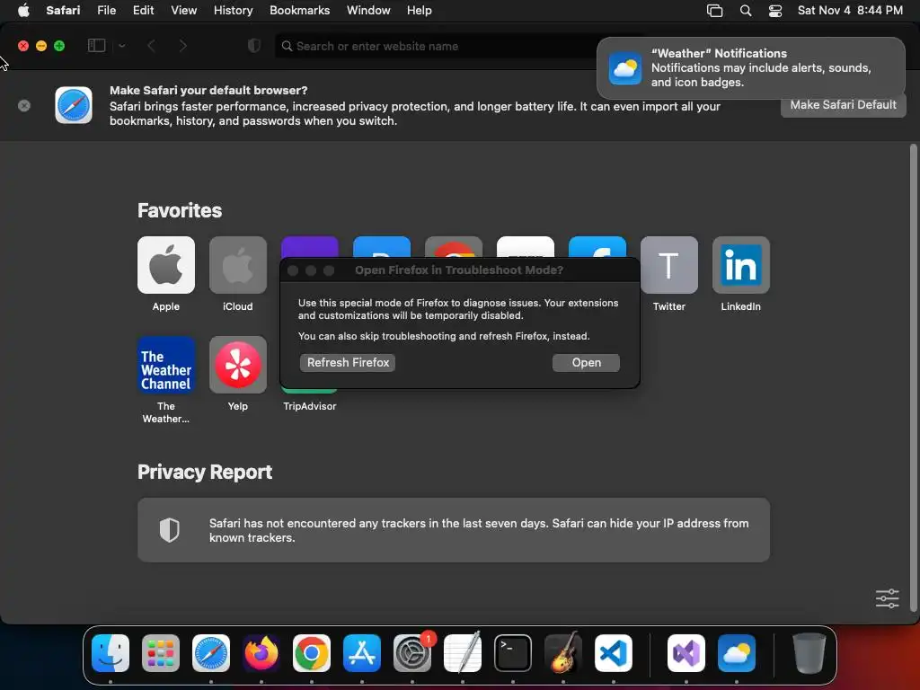The image size is (920, 690).
Task: Open the Safari menu
Action: pyautogui.click(x=63, y=10)
